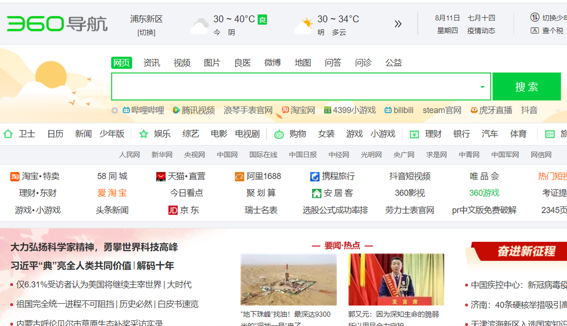Open 58同城 link
Viewport: 567px width, 326px height.
(112, 176)
